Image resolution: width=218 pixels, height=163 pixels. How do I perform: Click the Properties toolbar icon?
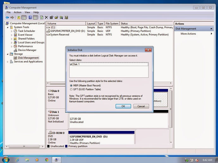point(51,17)
